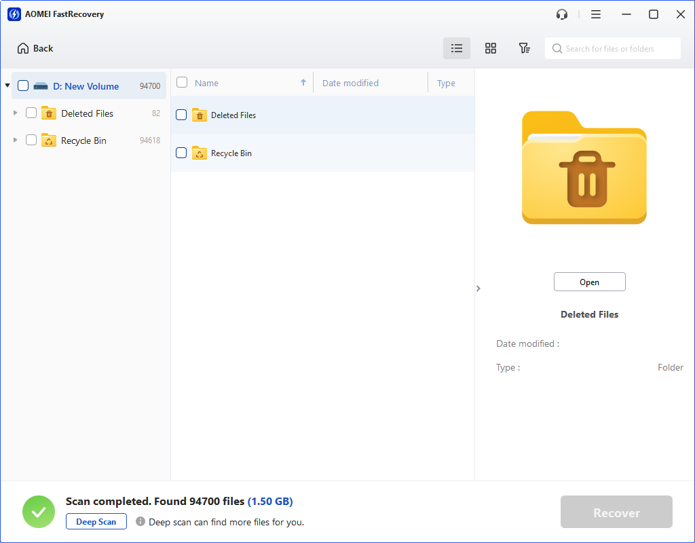
Task: Switch to grid thumbnail view
Action: click(491, 48)
